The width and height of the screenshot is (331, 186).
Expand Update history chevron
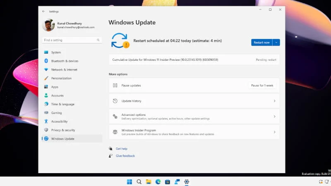(274, 101)
